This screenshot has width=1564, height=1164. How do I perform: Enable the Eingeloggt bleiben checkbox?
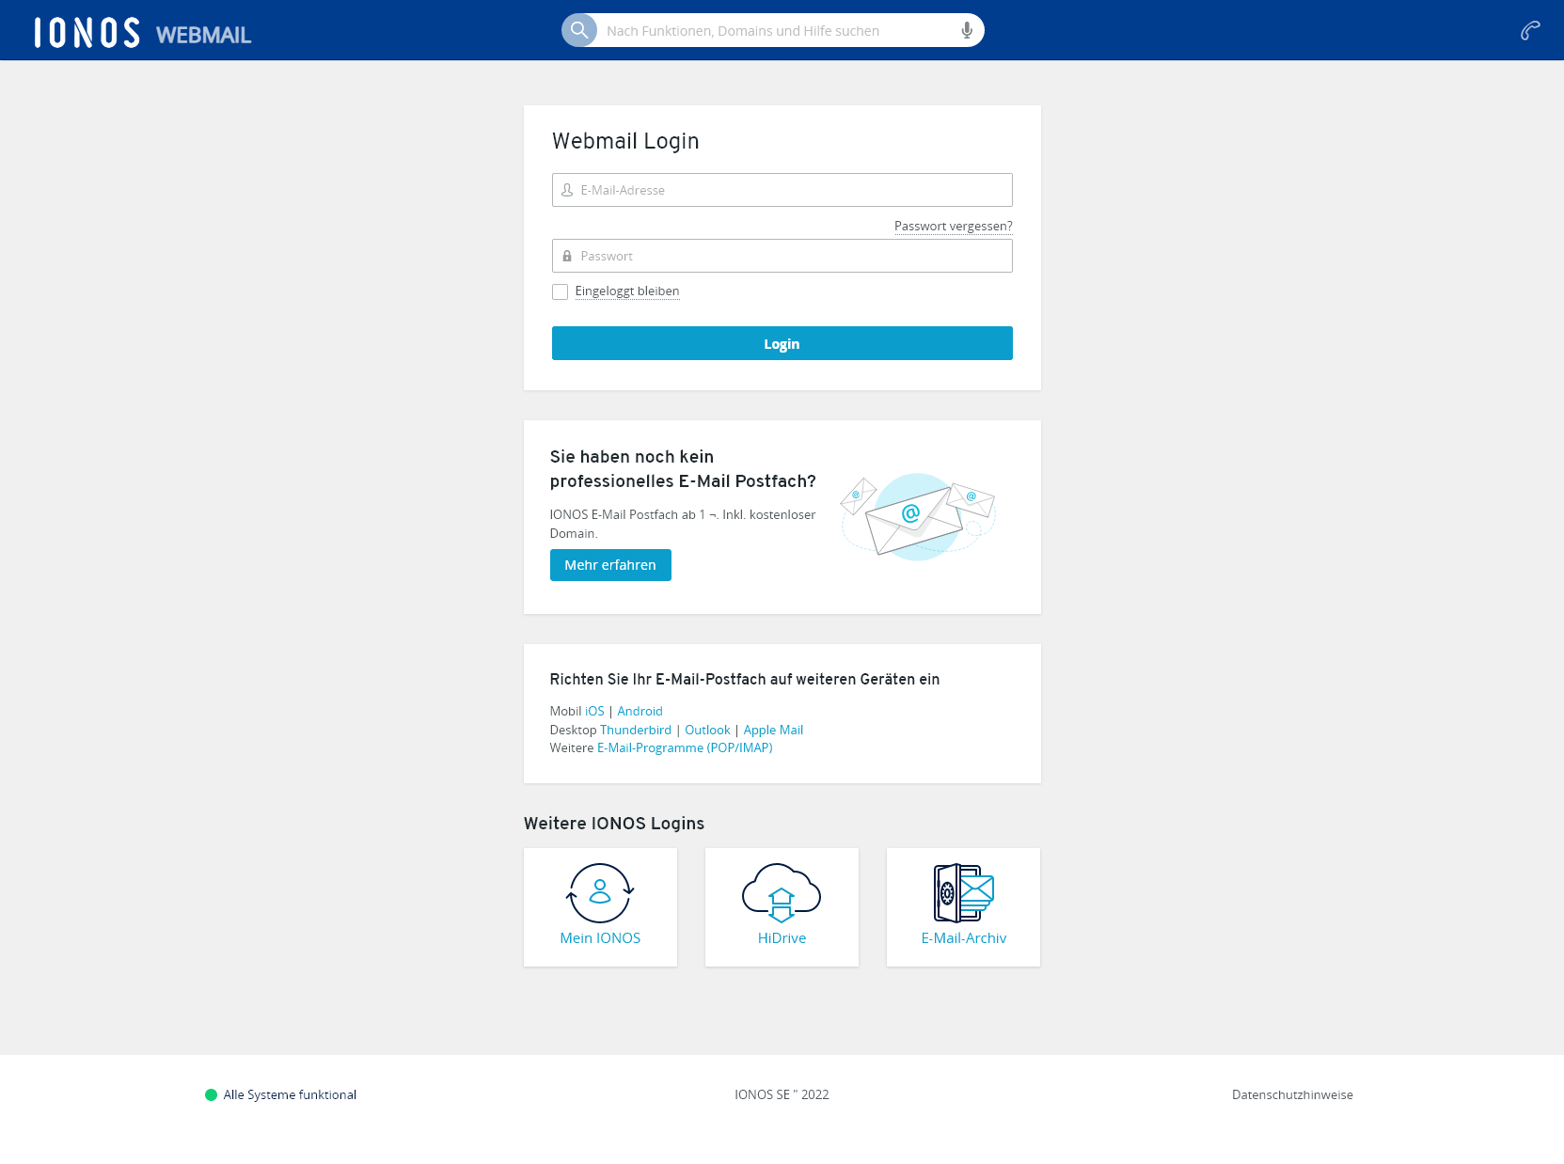pos(561,291)
